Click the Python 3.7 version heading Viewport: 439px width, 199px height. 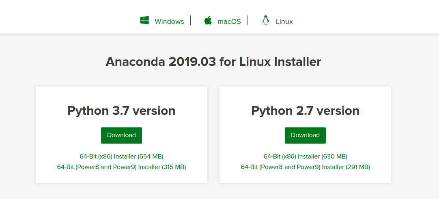[x=121, y=110]
